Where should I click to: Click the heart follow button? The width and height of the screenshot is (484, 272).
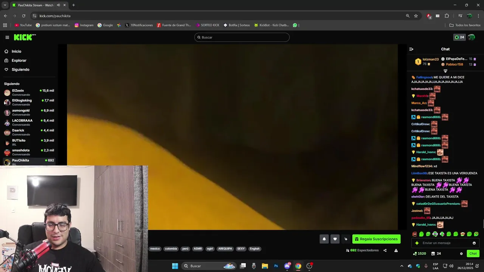[x=335, y=239]
